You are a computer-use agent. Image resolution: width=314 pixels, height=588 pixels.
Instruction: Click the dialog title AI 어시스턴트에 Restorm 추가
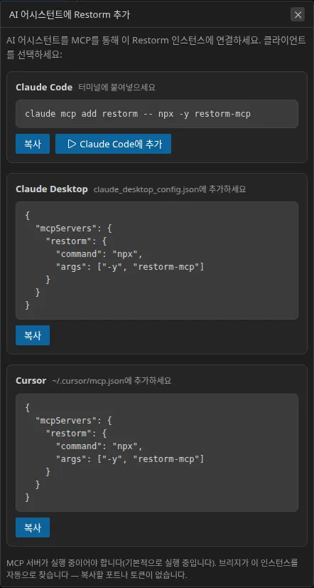70,15
